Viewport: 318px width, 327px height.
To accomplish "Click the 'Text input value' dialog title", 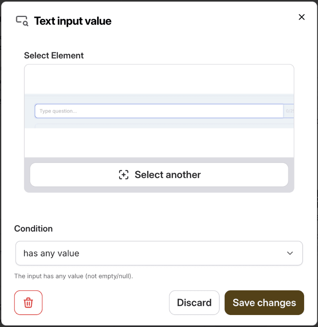I will tap(72, 21).
